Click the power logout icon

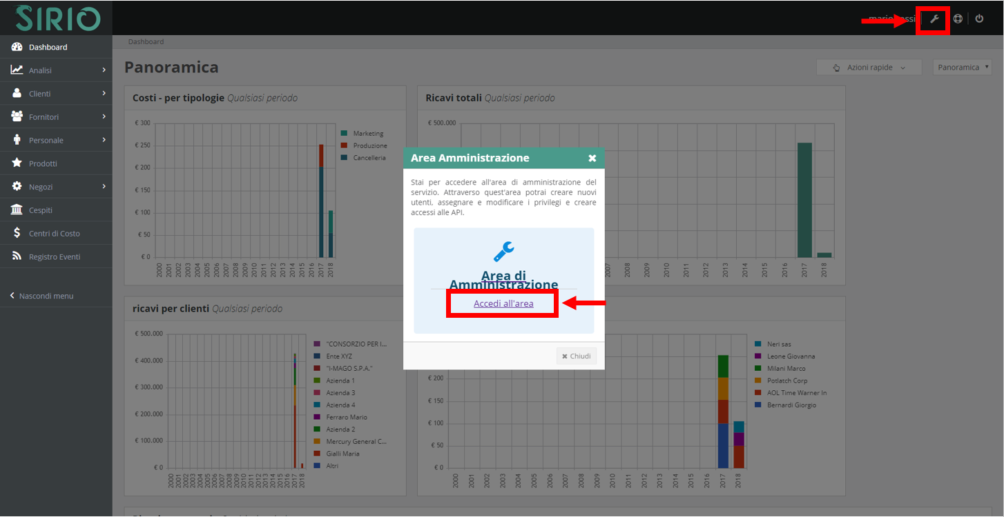(979, 19)
